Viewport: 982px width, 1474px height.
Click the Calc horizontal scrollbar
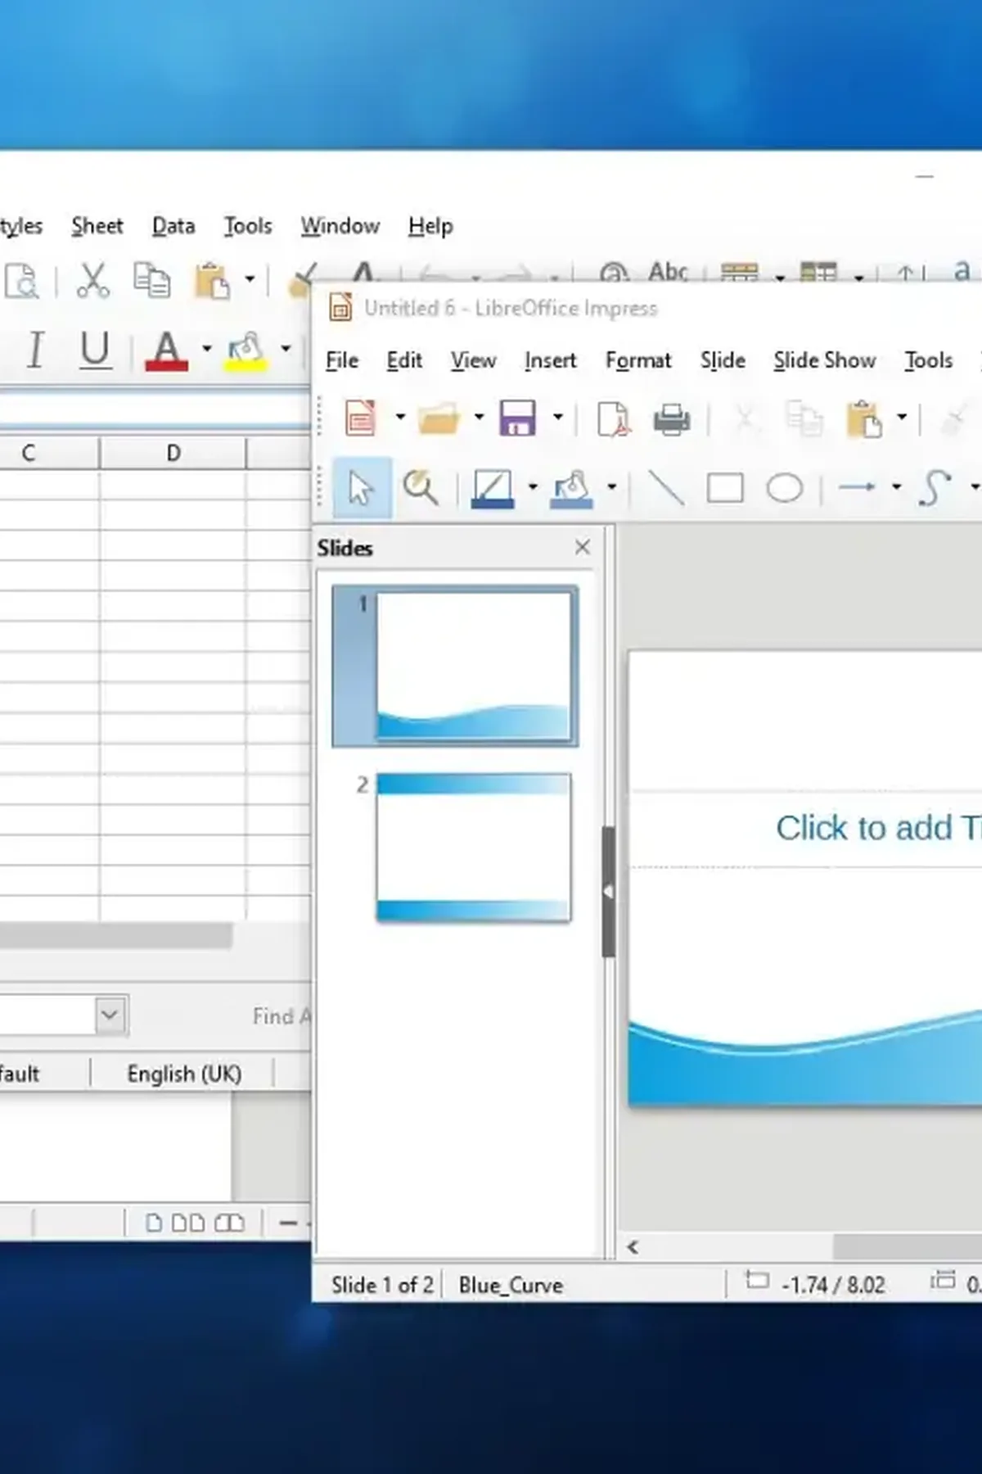pos(115,935)
